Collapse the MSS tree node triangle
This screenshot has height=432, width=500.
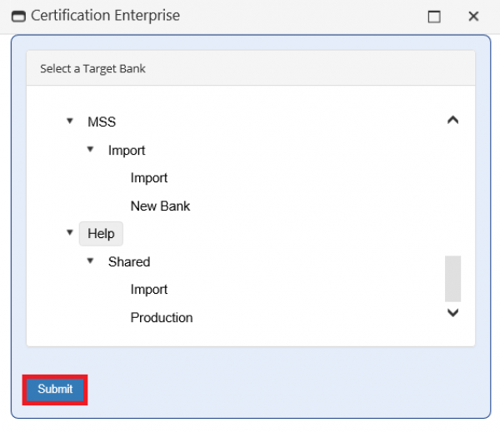[70, 121]
